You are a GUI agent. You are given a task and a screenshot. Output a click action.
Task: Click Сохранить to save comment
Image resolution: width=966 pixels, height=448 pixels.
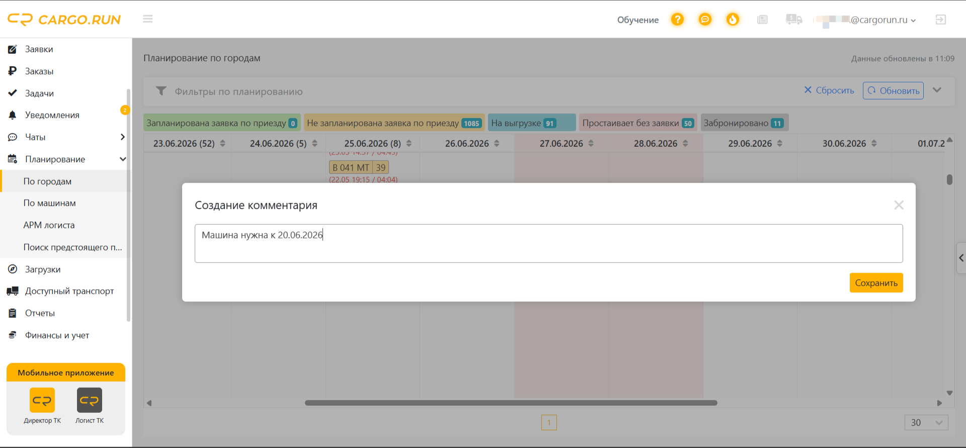pos(876,283)
